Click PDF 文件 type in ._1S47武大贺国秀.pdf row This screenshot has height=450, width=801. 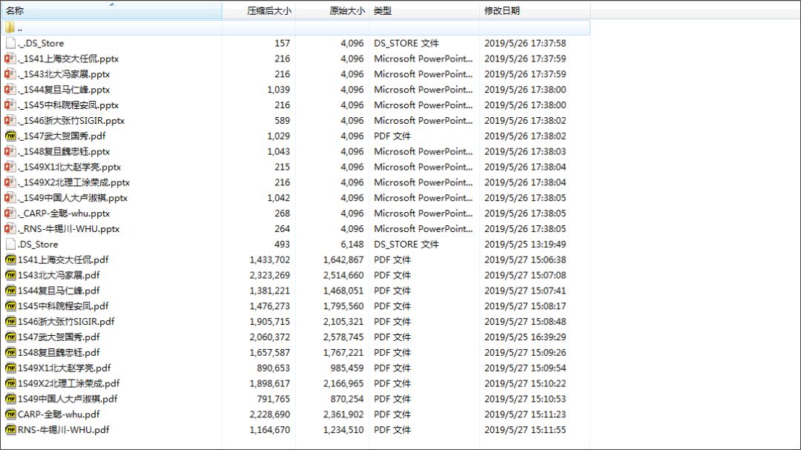coord(392,136)
